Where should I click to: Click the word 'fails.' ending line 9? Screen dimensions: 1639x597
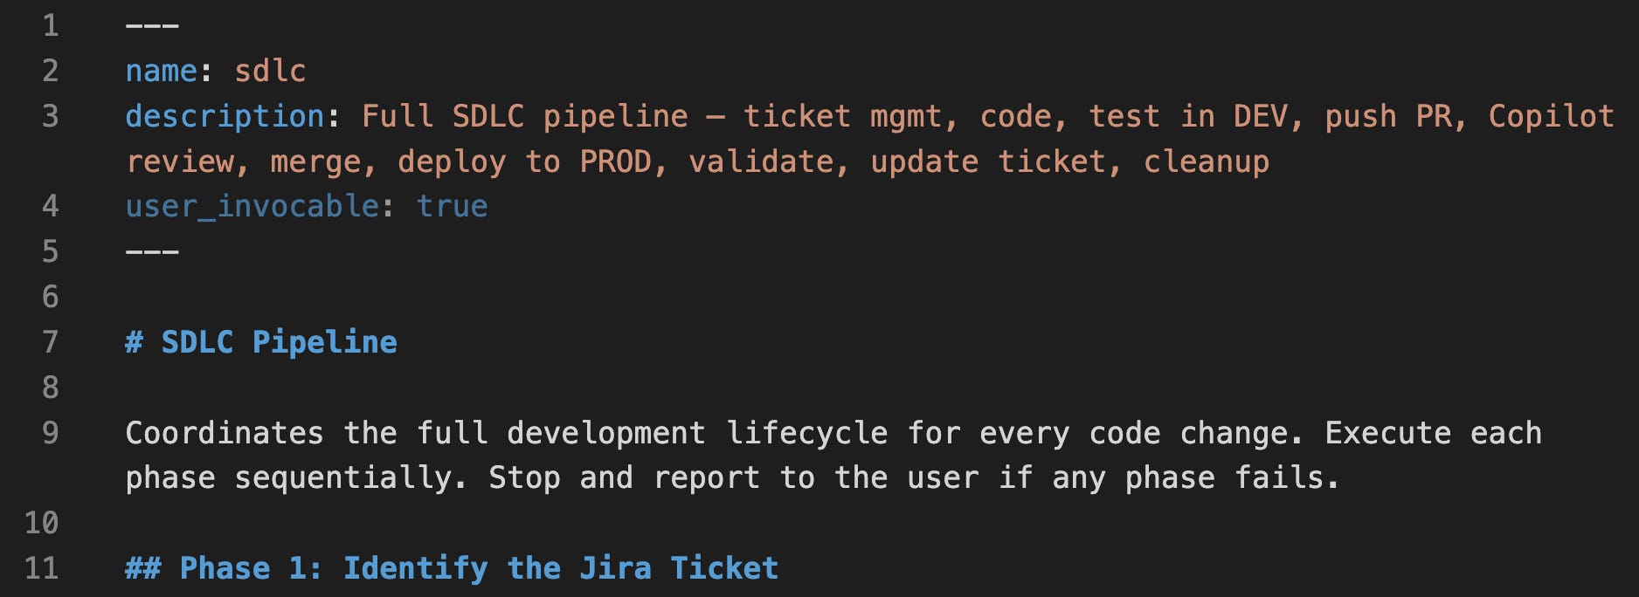click(x=1287, y=478)
